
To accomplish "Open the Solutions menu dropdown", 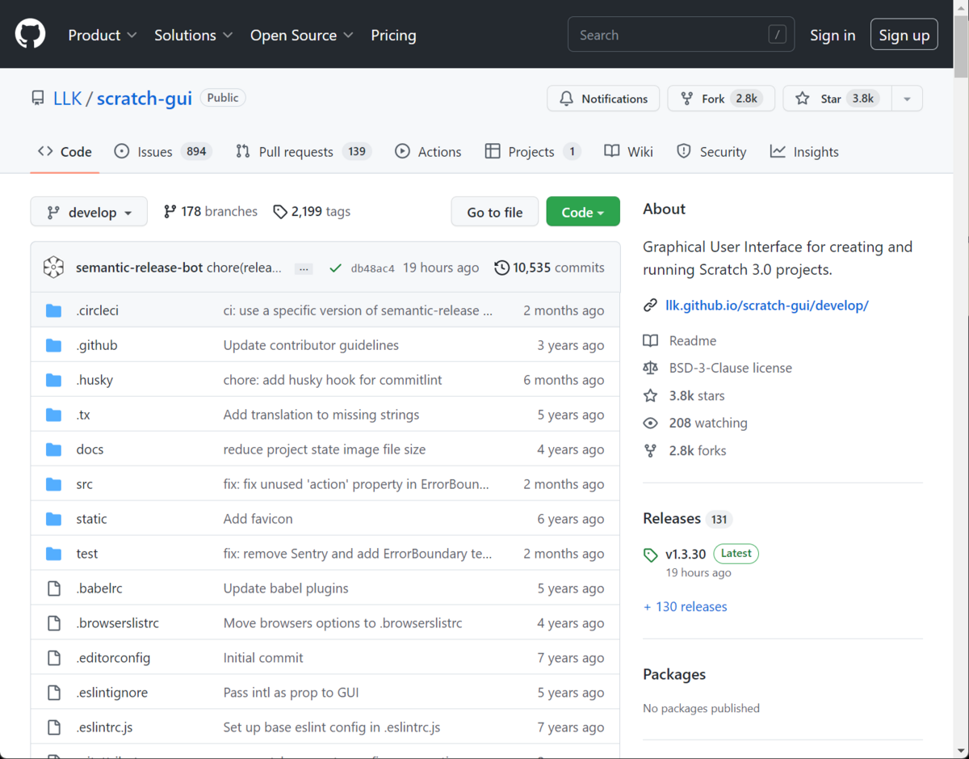I will pos(194,36).
